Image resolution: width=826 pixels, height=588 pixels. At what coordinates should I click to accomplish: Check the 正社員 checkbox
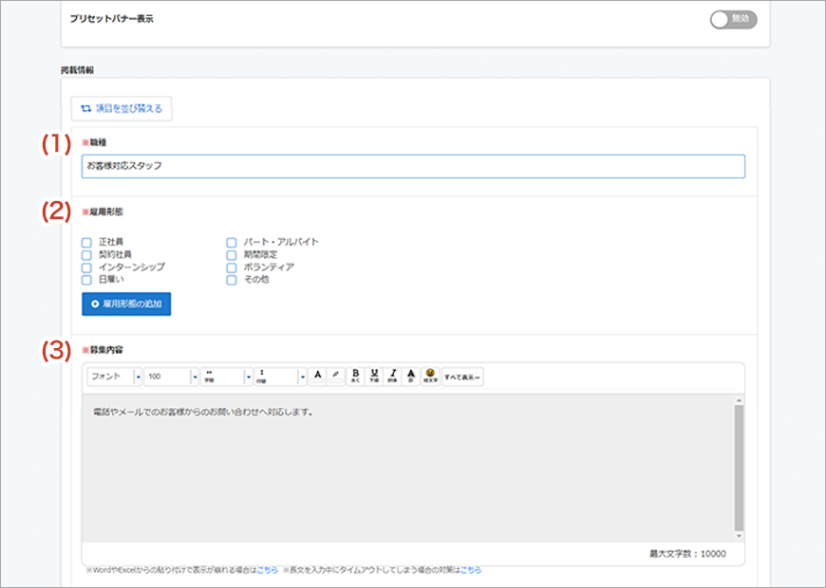pyautogui.click(x=87, y=242)
